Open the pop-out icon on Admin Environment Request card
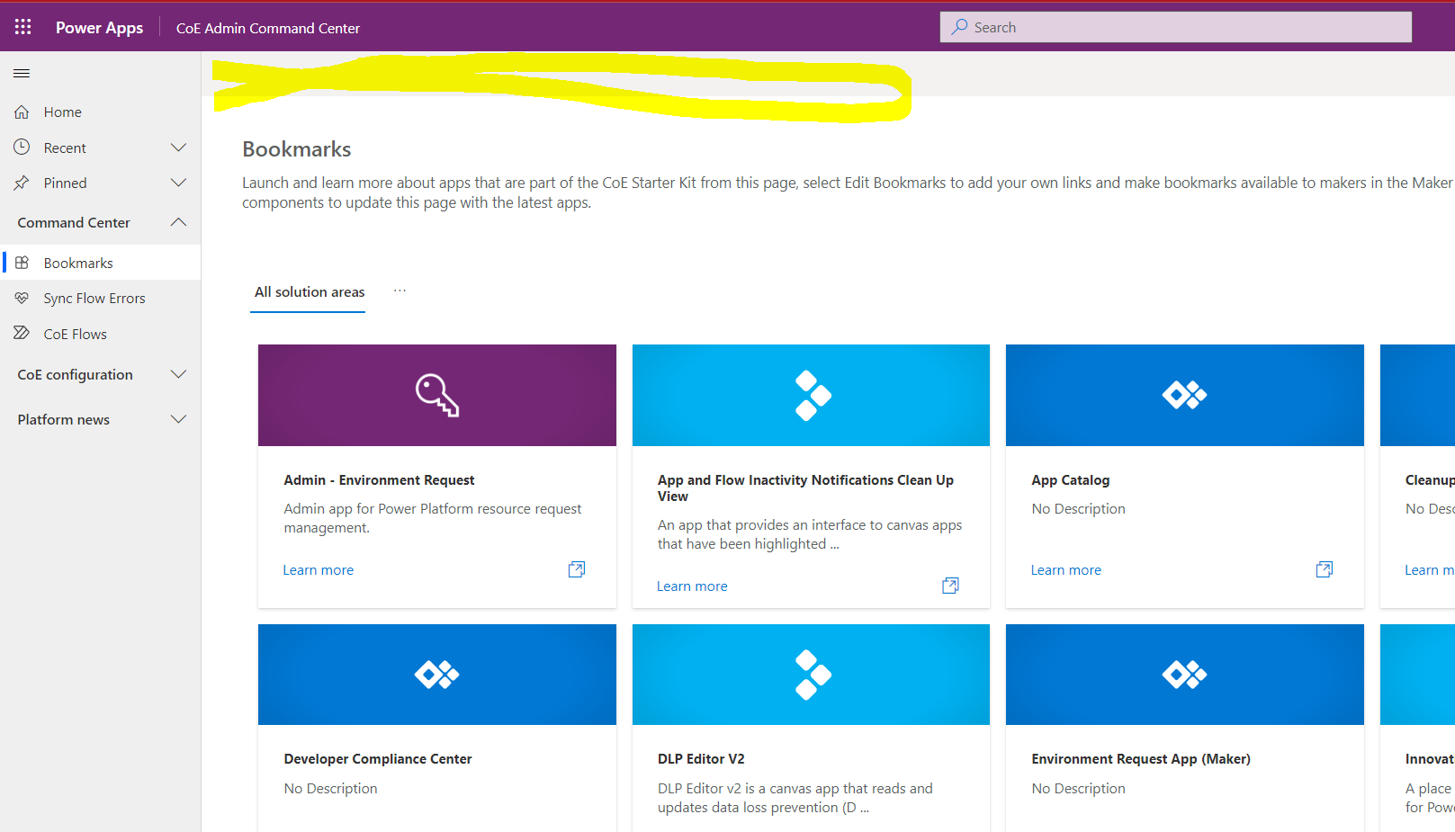This screenshot has width=1455, height=832. (576, 569)
